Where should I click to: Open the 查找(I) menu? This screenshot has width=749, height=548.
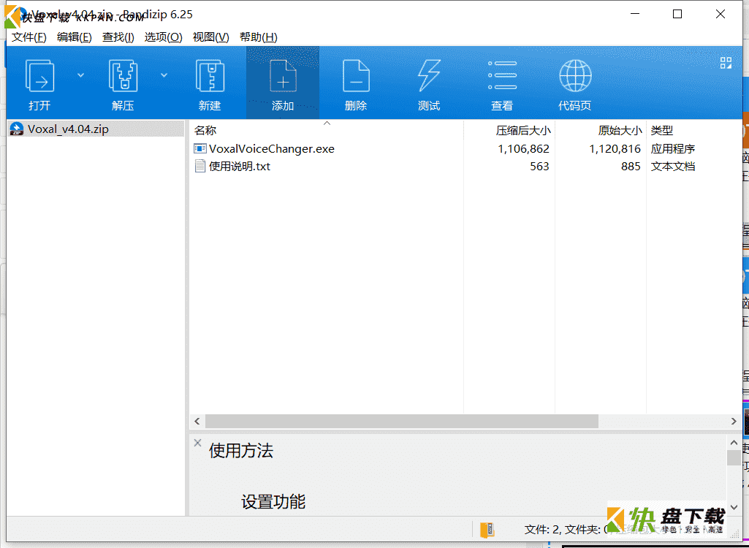(x=118, y=37)
